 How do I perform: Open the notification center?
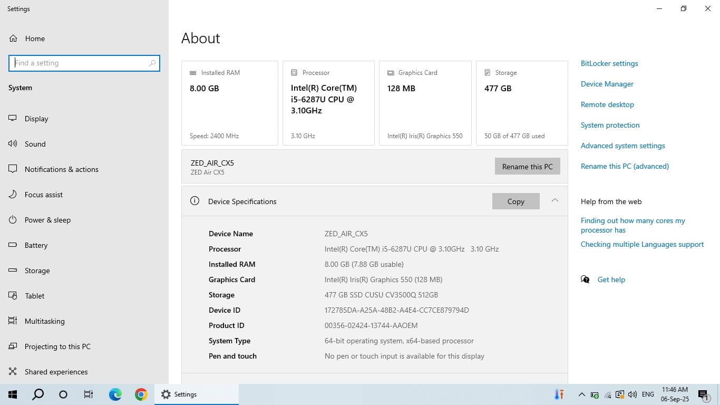[703, 394]
